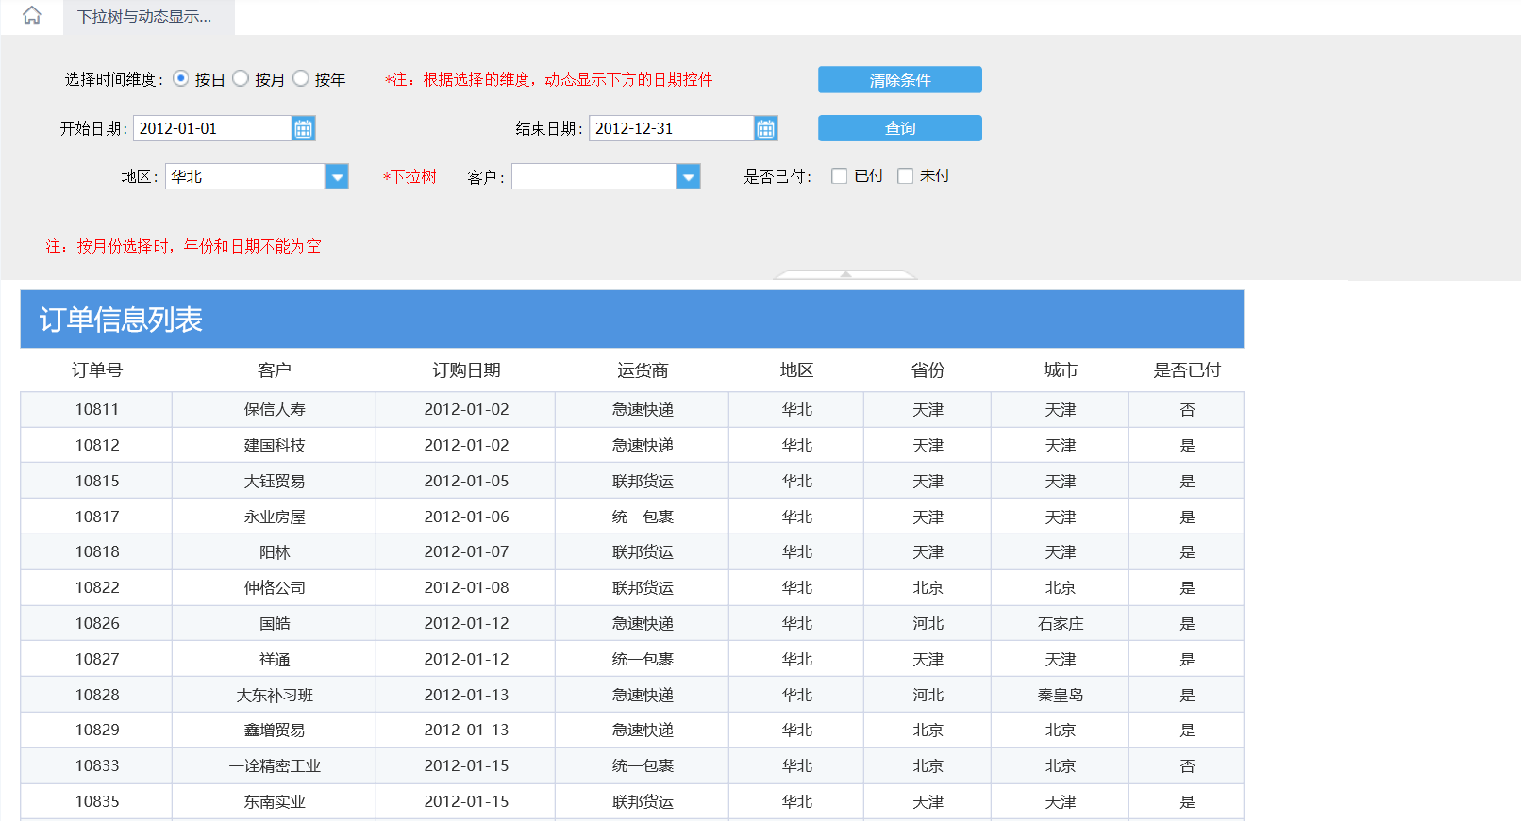Click the 运货商 column header
The width and height of the screenshot is (1521, 821).
click(x=643, y=370)
